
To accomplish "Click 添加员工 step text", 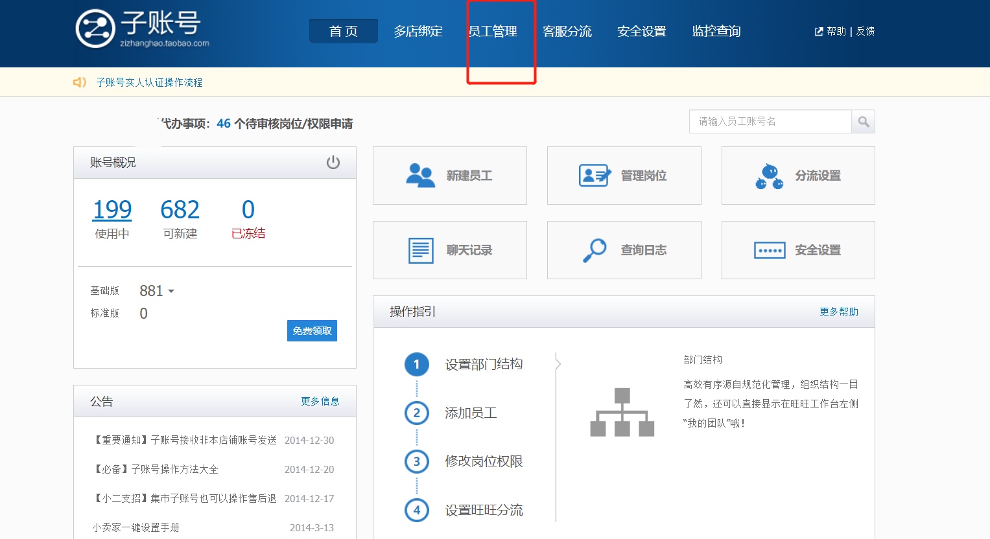I will 471,413.
